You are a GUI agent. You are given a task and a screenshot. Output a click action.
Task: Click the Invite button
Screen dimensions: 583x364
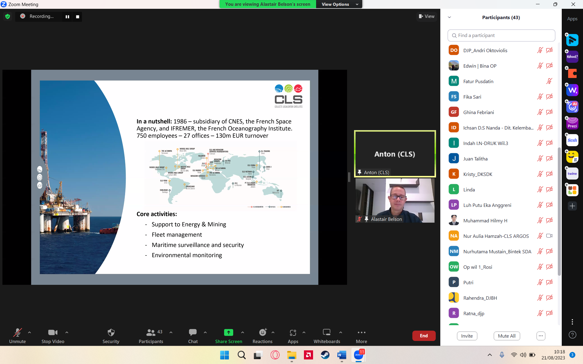(x=466, y=335)
